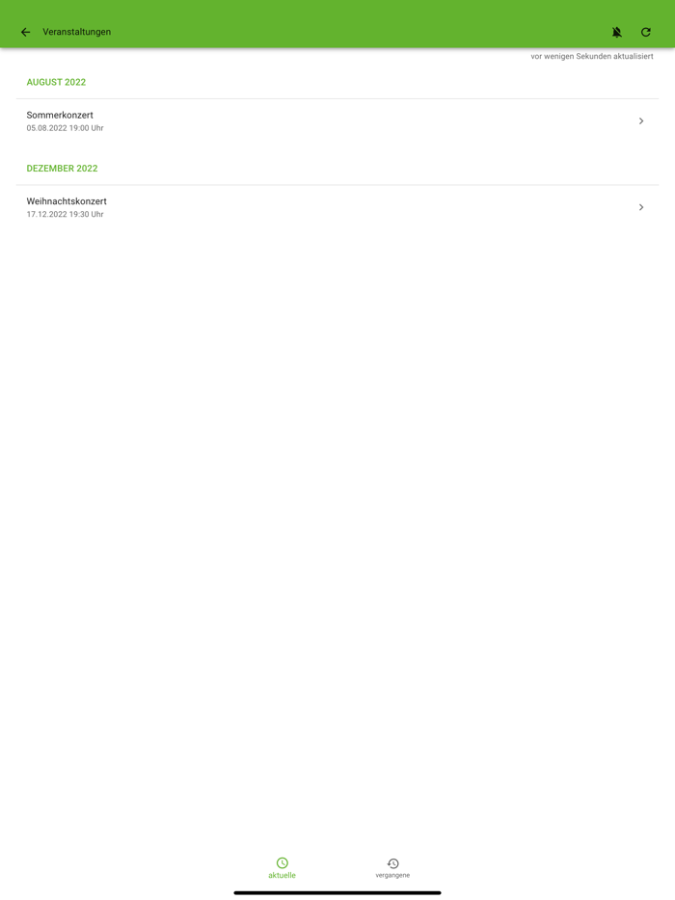
Task: Open the Weihnachtskonzert event title
Action: (x=67, y=200)
